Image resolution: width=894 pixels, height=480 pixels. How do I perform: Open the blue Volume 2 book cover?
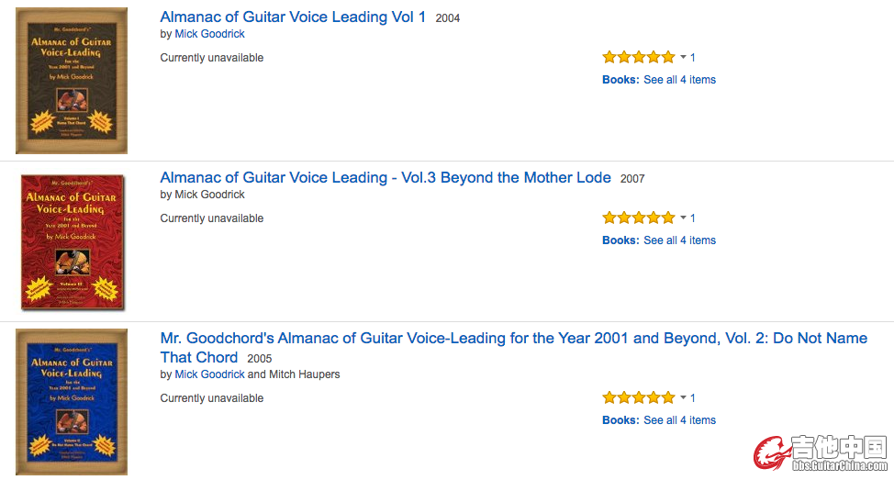(x=72, y=401)
